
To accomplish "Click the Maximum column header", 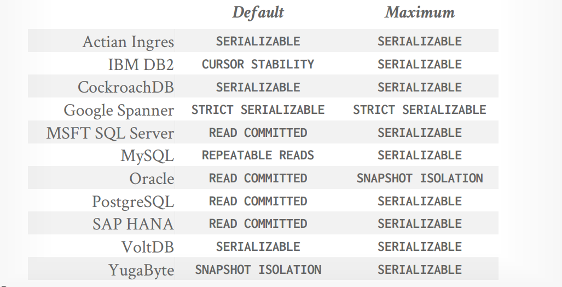I will point(420,13).
